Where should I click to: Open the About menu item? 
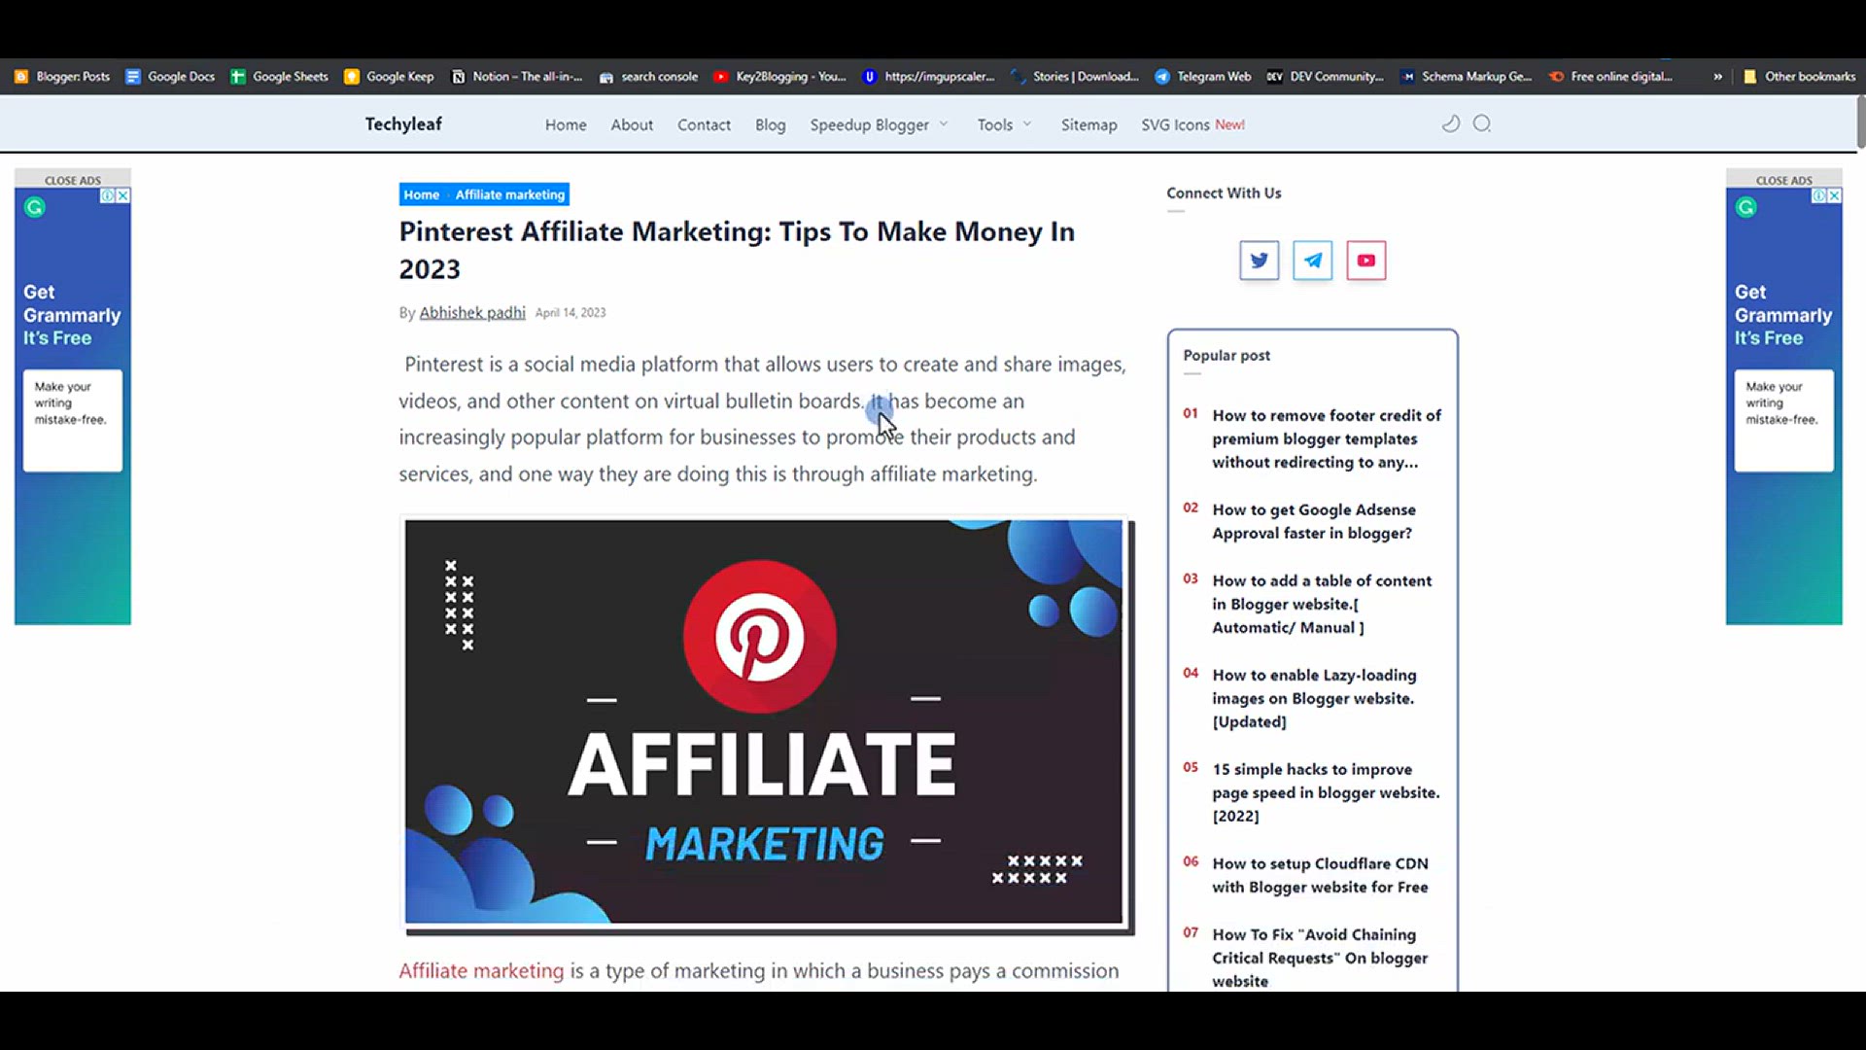click(632, 124)
